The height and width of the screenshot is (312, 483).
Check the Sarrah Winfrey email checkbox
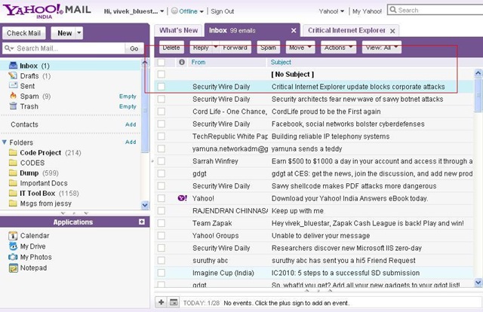[161, 161]
